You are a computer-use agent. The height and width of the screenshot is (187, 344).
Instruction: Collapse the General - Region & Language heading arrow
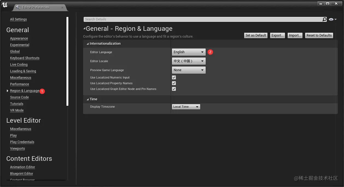click(84, 28)
